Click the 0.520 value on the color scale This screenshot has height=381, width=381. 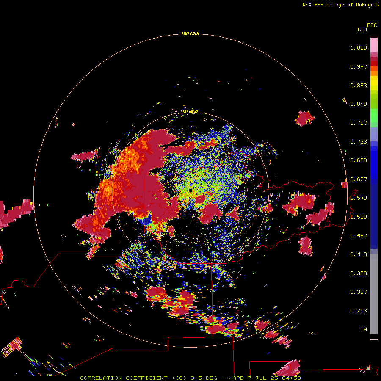tap(359, 217)
